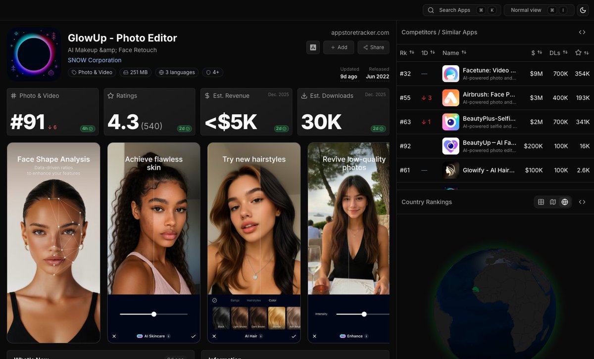Open Achieve flawless skin screenshot
594x359 pixels.
(x=154, y=243)
